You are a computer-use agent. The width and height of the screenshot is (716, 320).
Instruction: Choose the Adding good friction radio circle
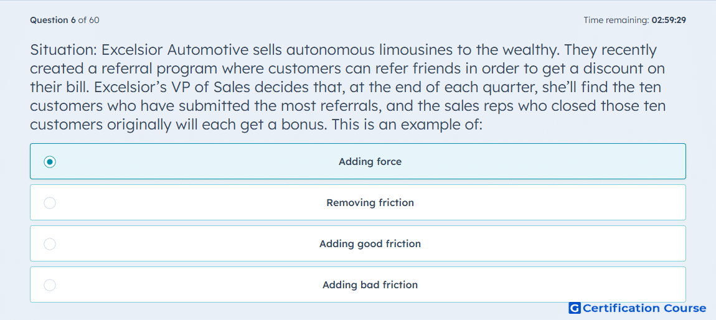coord(50,244)
